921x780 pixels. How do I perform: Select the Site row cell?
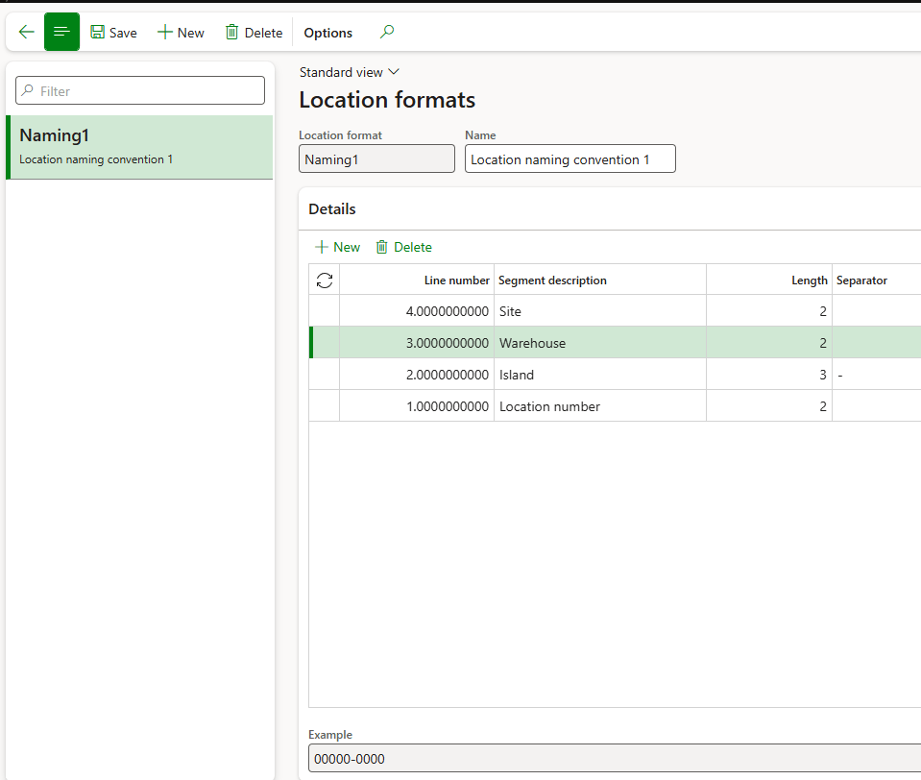tap(599, 311)
